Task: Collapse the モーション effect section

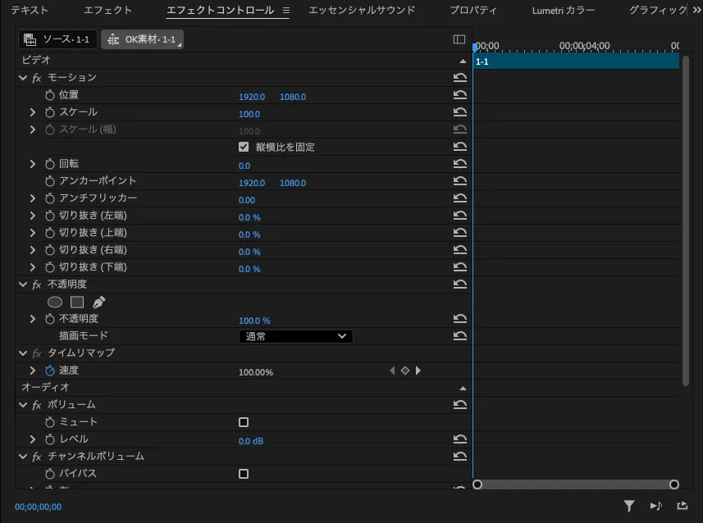Action: (x=22, y=77)
